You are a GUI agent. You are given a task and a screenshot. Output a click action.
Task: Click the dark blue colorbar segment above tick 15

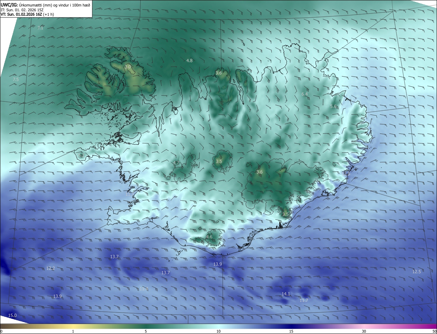(291, 326)
